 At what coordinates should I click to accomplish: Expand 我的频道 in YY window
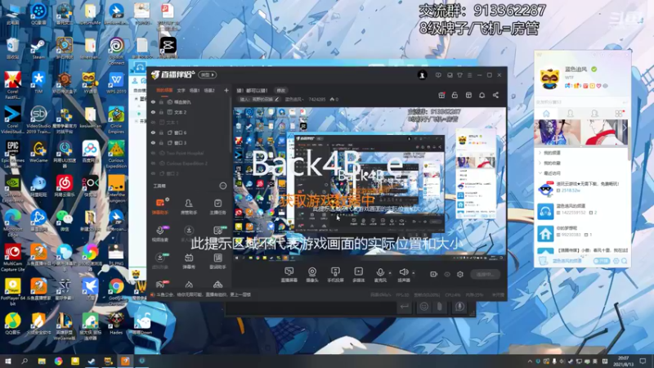tap(540, 153)
